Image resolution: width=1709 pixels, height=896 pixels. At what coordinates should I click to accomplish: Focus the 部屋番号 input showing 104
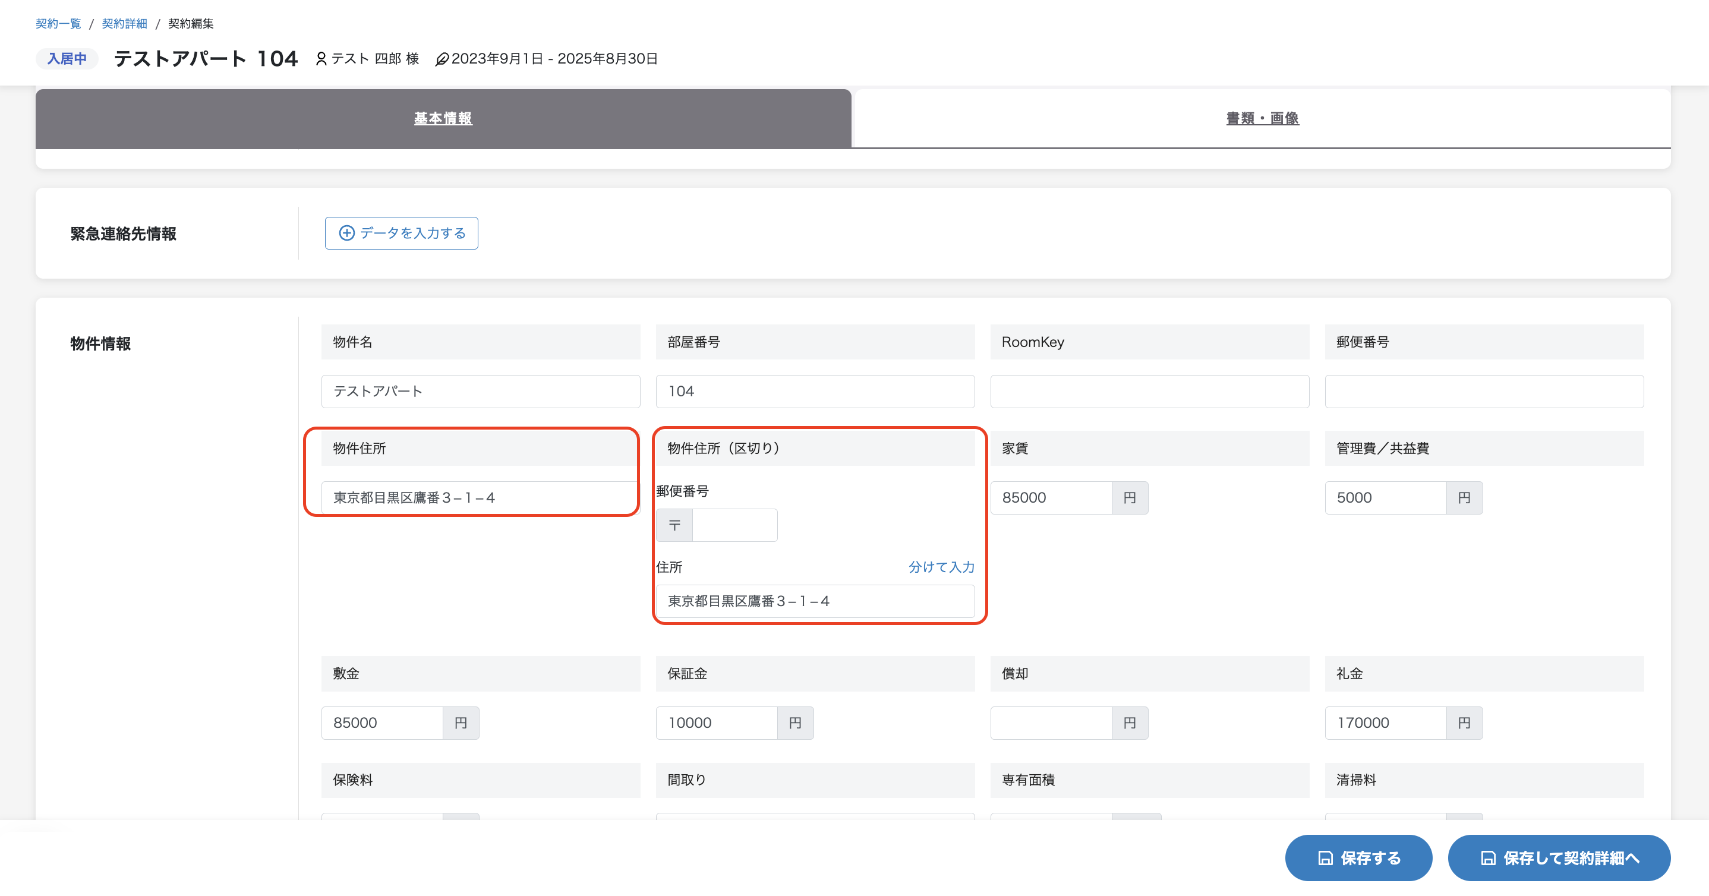tap(815, 392)
